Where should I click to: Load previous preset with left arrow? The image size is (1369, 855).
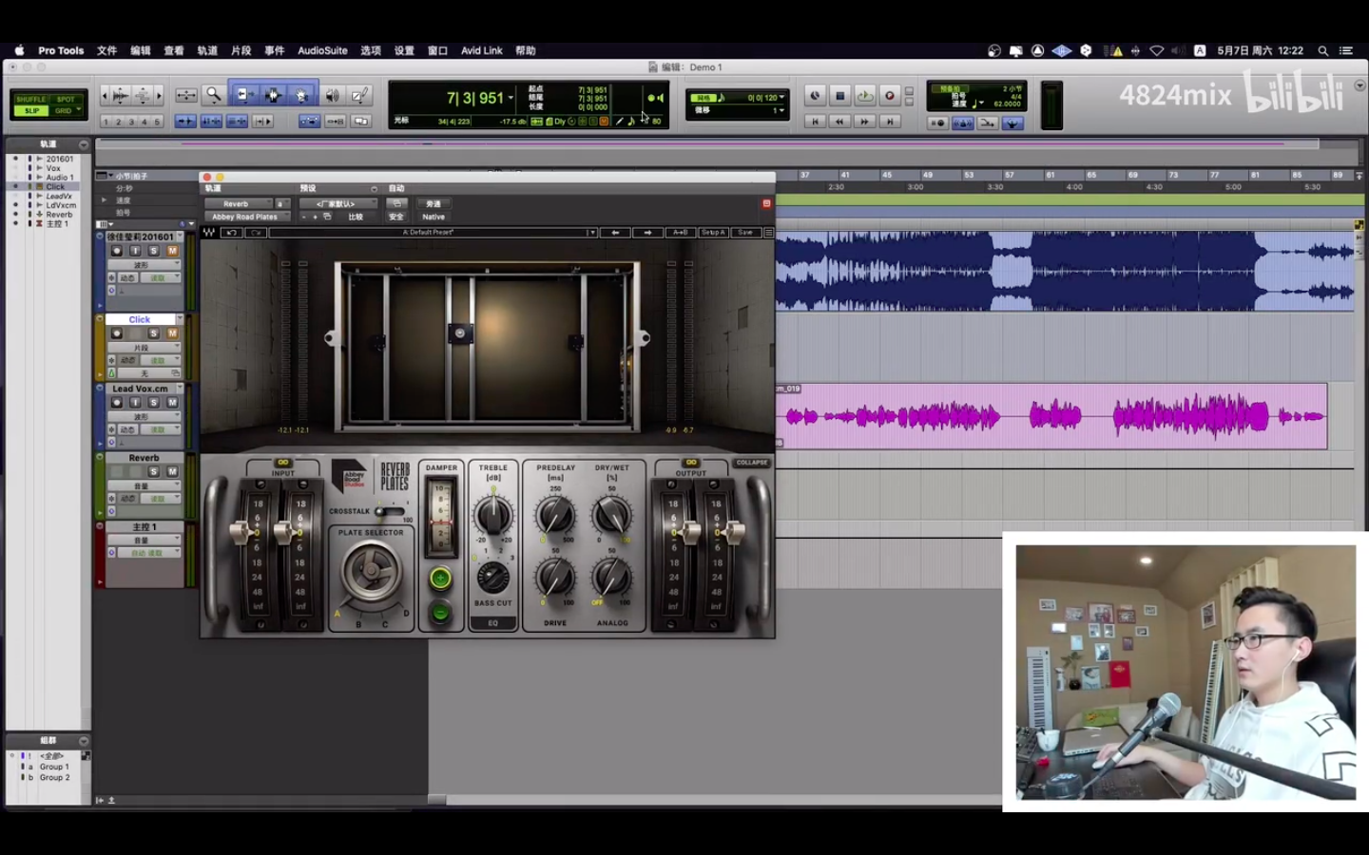(x=615, y=232)
